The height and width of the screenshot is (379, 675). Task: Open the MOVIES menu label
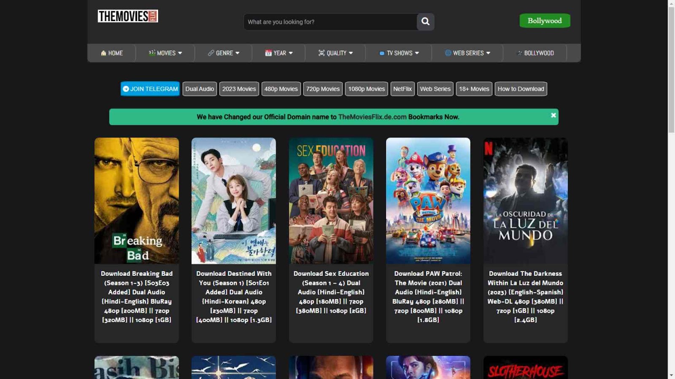(166, 53)
